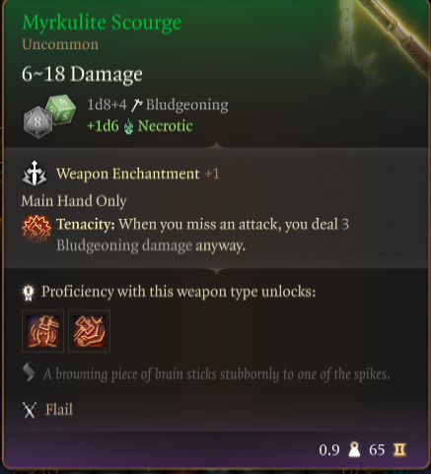
Task: Click the 6~18 Damage heading
Action: 82,74
